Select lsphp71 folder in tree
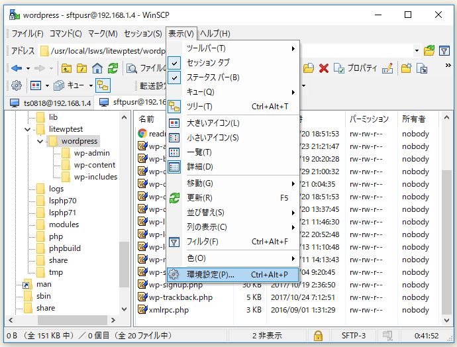The image size is (457, 347). (x=63, y=213)
